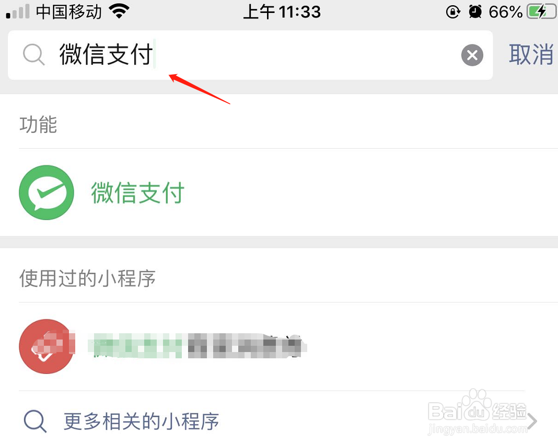
Task: Open the red mini program icon
Action: click(47, 346)
